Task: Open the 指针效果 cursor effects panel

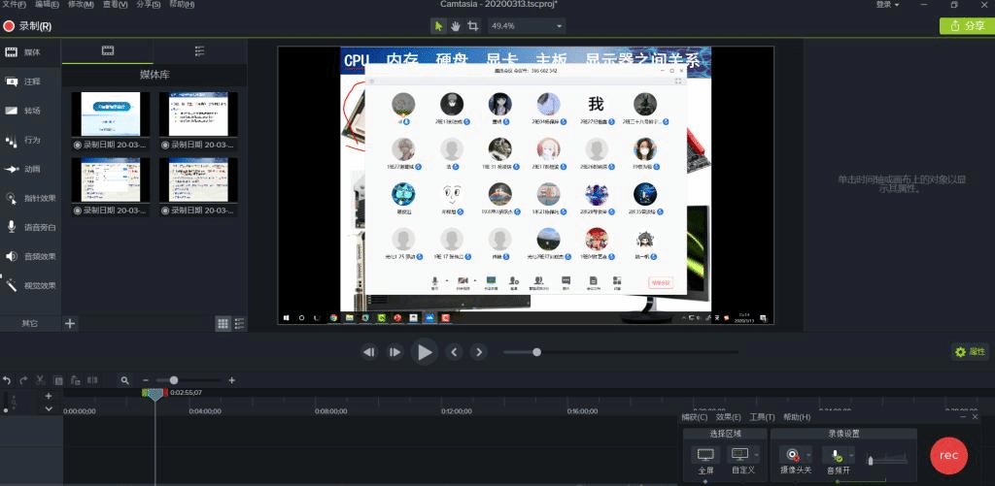Action: (x=31, y=198)
